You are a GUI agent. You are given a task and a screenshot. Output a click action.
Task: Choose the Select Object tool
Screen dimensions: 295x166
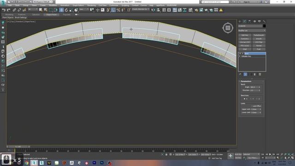click(41, 10)
